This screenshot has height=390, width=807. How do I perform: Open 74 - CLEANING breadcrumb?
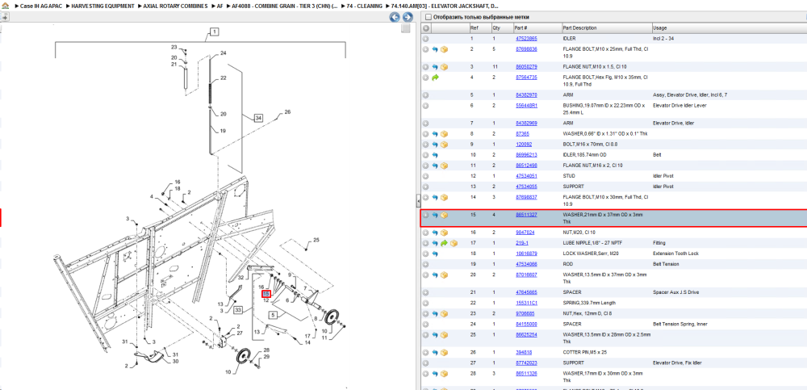[x=365, y=6]
